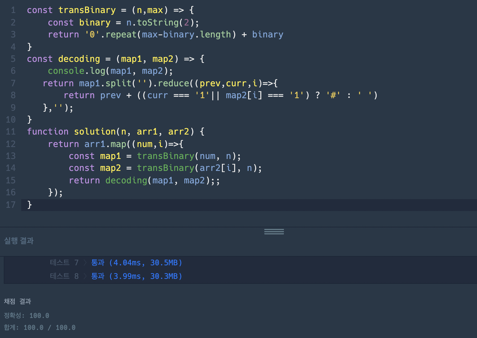This screenshot has height=338, width=477.
Task: Click the '#' string literal on line 8
Action: (333, 95)
